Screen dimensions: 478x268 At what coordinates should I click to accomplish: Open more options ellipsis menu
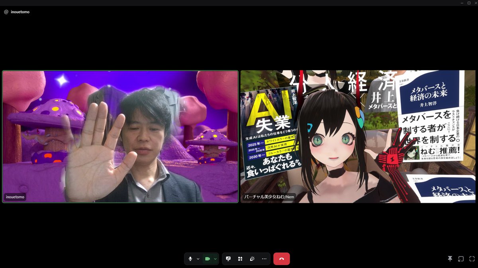coord(264,259)
